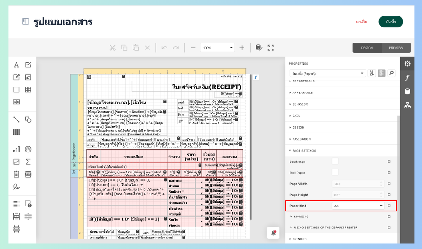
Task: Open the notifications bell
Action: 273,233
